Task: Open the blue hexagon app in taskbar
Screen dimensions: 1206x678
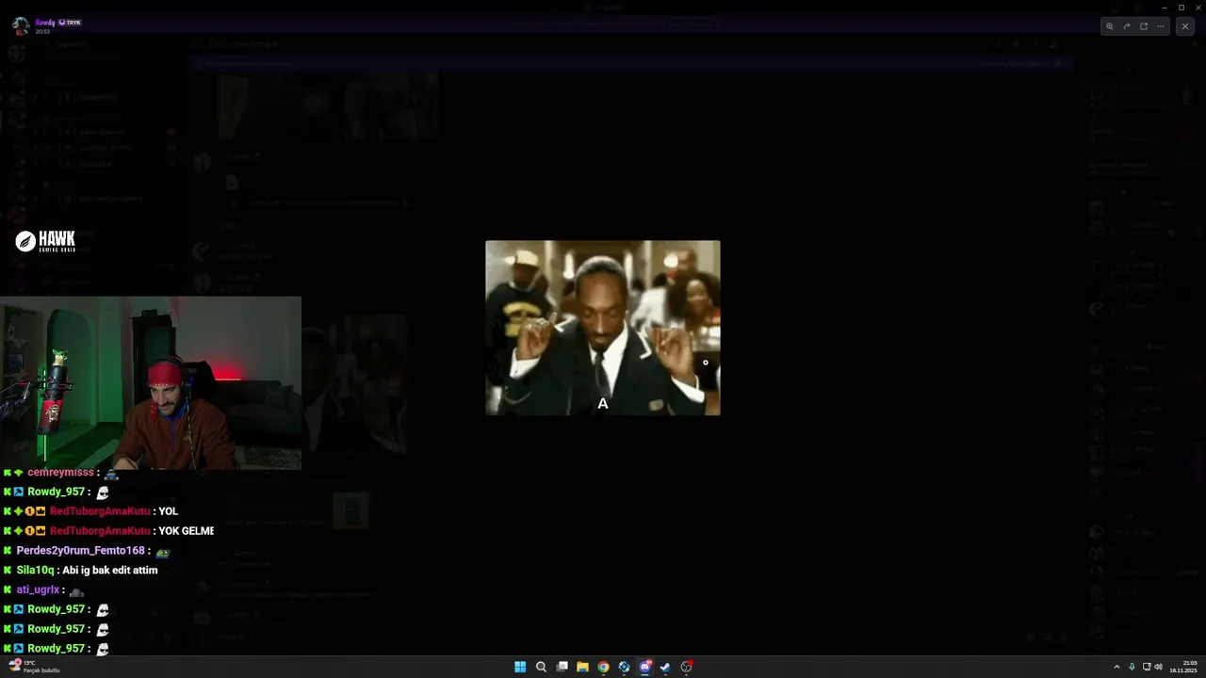Action: coord(624,667)
